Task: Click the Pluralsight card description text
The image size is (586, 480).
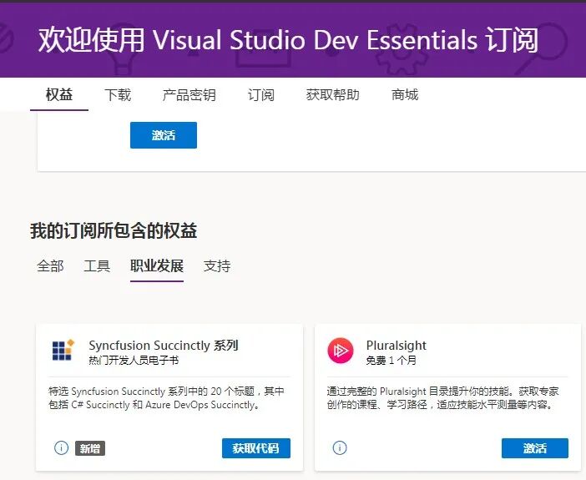Action: coord(442,398)
